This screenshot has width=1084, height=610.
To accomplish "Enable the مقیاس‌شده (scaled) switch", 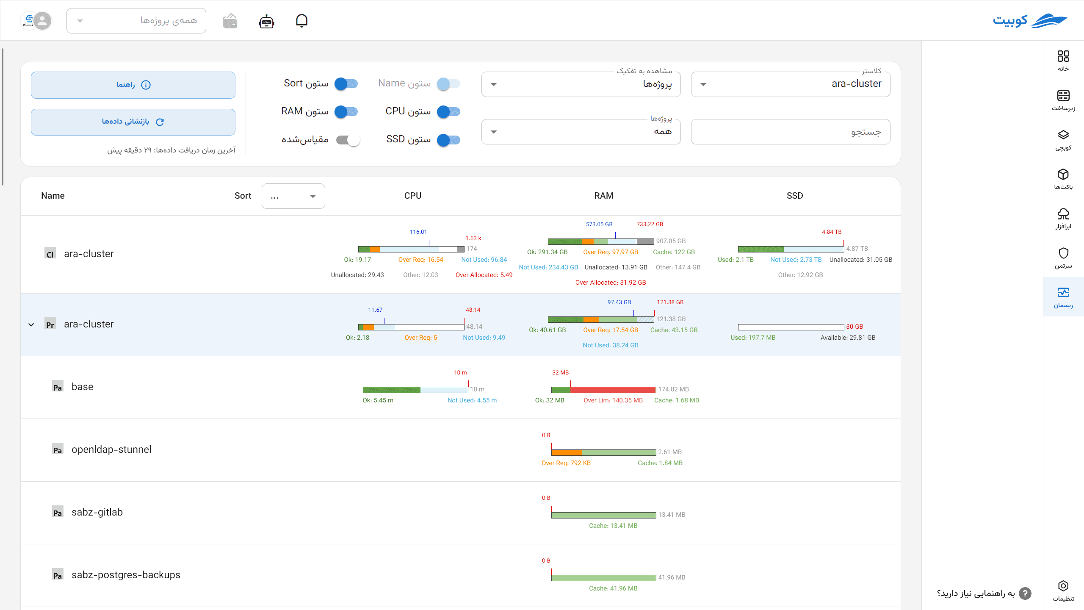I will [x=348, y=140].
